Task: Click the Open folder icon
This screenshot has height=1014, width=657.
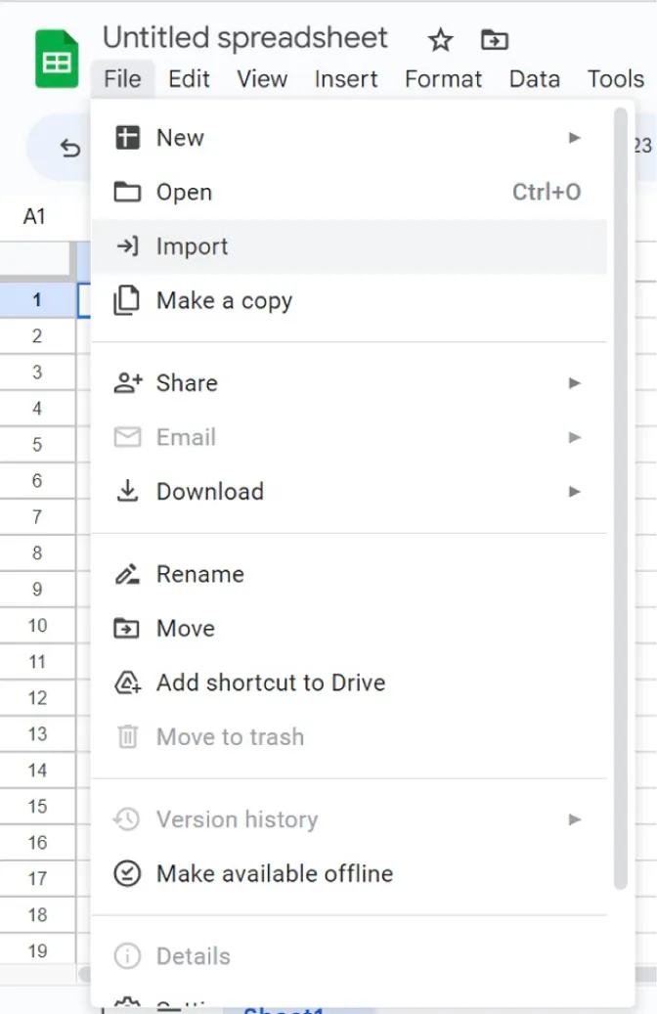Action: click(127, 192)
